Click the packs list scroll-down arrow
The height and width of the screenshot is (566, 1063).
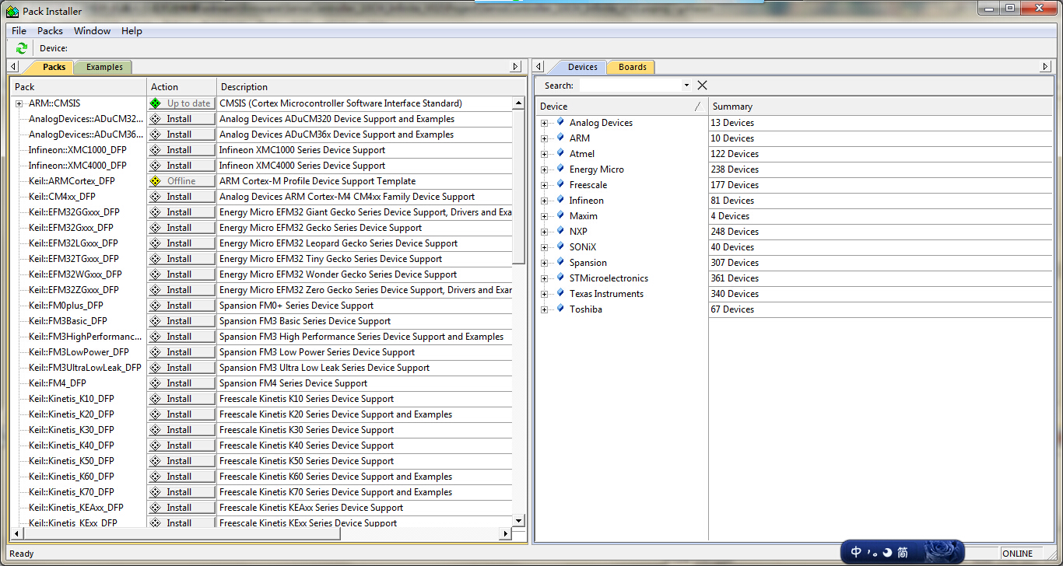[x=519, y=521]
